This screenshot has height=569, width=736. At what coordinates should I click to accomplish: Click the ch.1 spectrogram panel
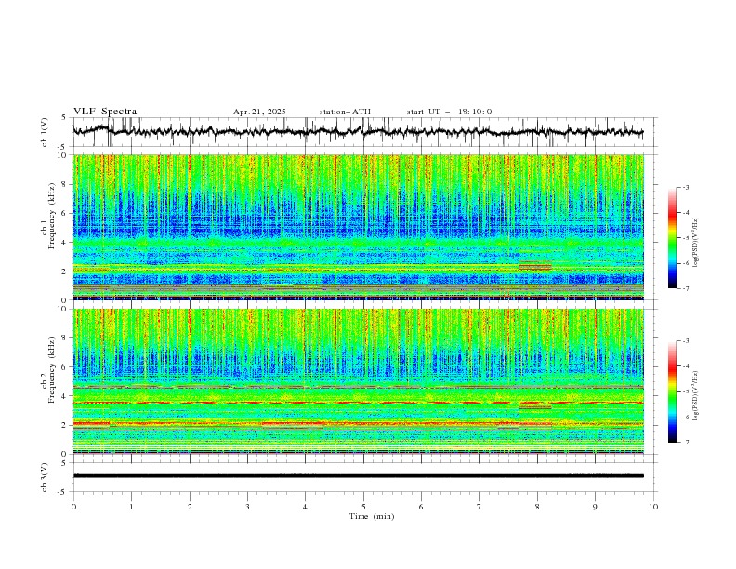tap(358, 227)
